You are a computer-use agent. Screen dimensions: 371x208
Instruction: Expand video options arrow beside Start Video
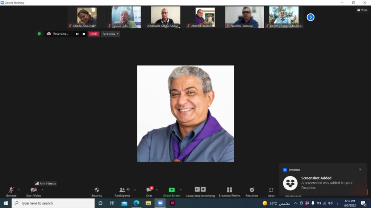[42, 190]
